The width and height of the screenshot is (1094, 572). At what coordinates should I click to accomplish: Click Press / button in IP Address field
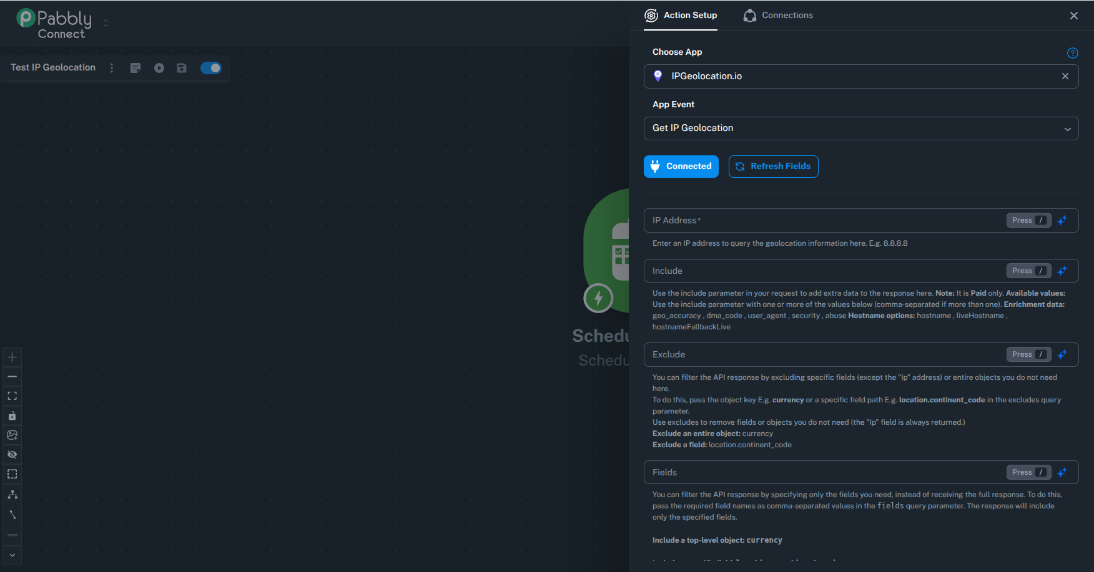pyautogui.click(x=1029, y=220)
